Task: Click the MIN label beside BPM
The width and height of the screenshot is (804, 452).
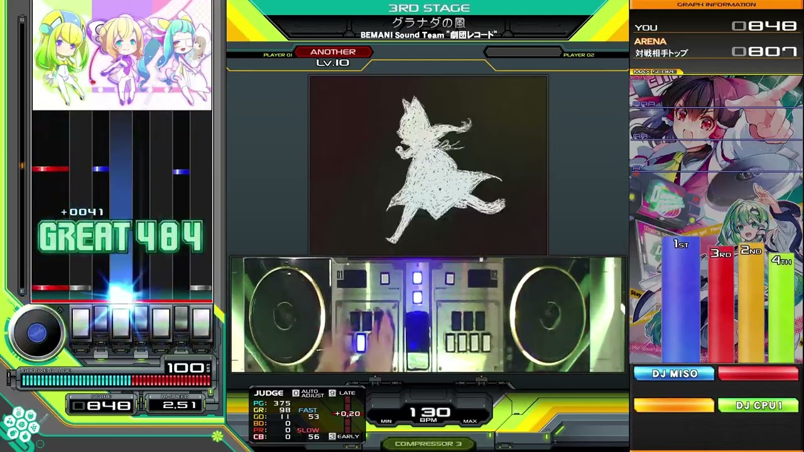Action: (x=386, y=421)
